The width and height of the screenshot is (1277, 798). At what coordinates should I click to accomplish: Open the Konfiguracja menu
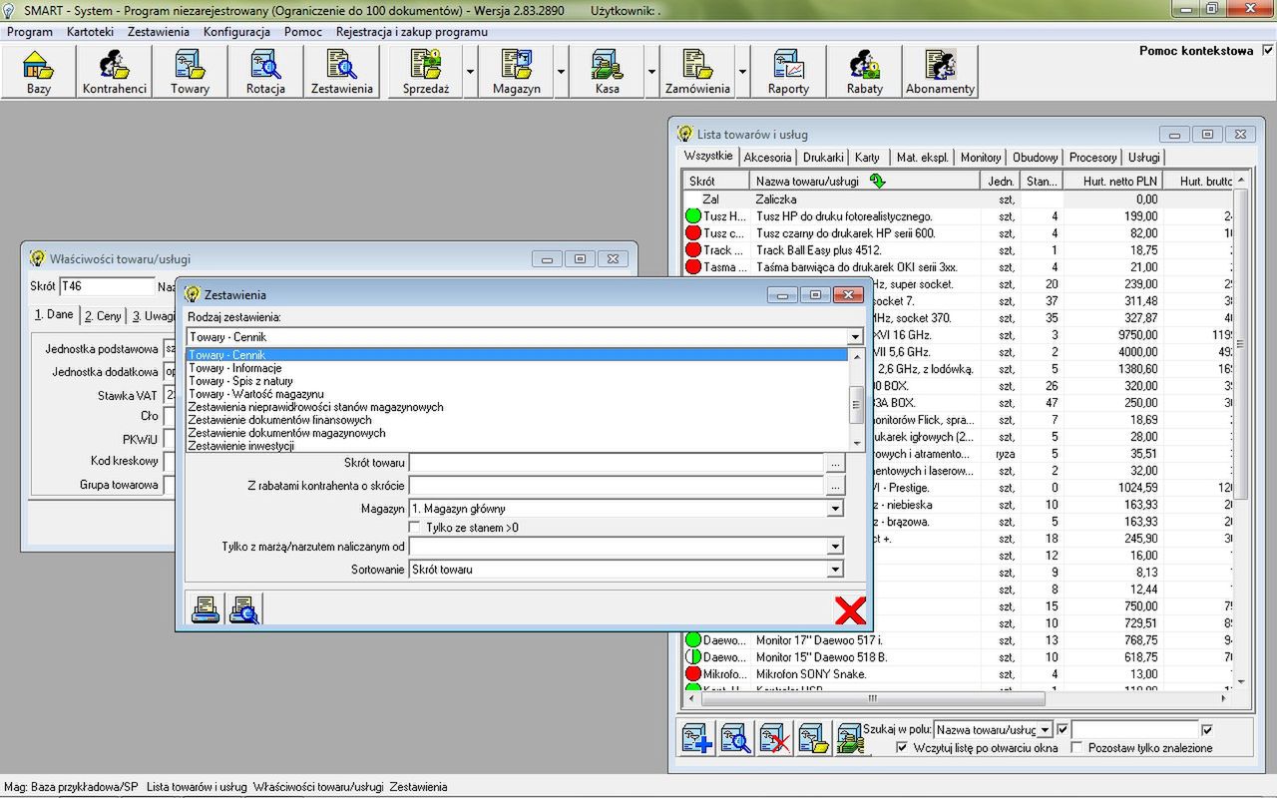point(236,32)
